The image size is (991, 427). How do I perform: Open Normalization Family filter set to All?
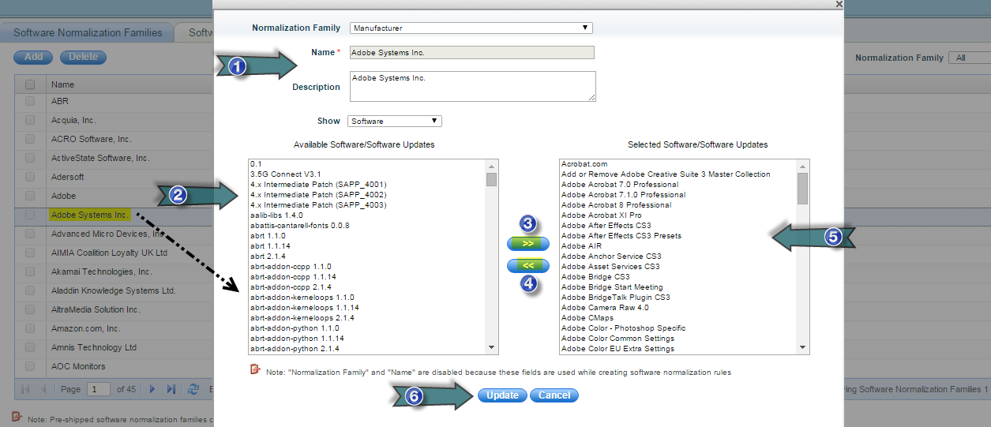click(x=970, y=58)
